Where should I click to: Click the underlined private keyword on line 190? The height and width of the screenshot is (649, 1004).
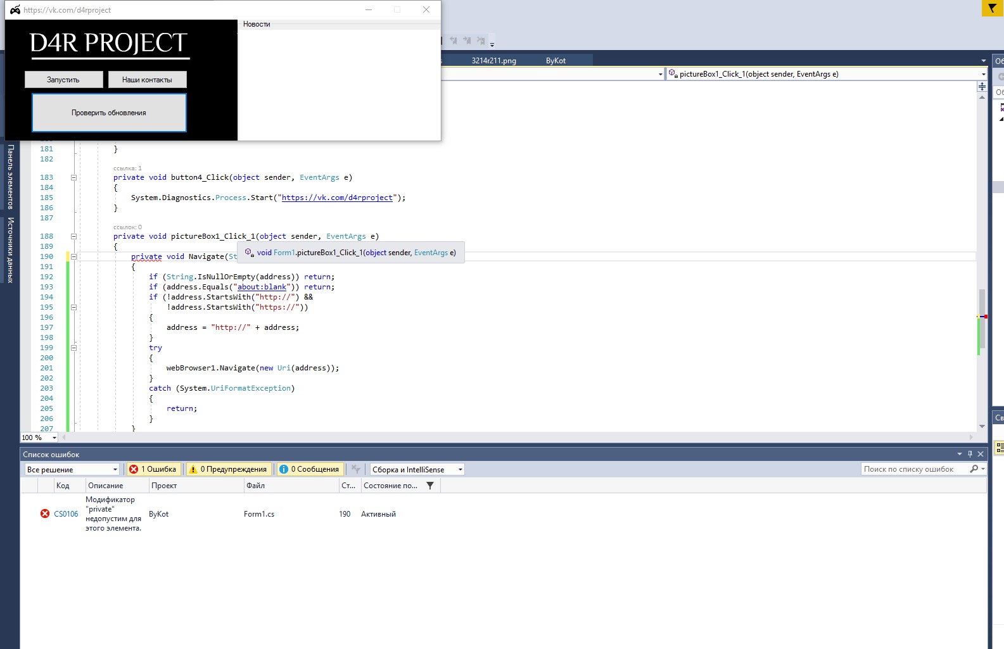click(146, 256)
